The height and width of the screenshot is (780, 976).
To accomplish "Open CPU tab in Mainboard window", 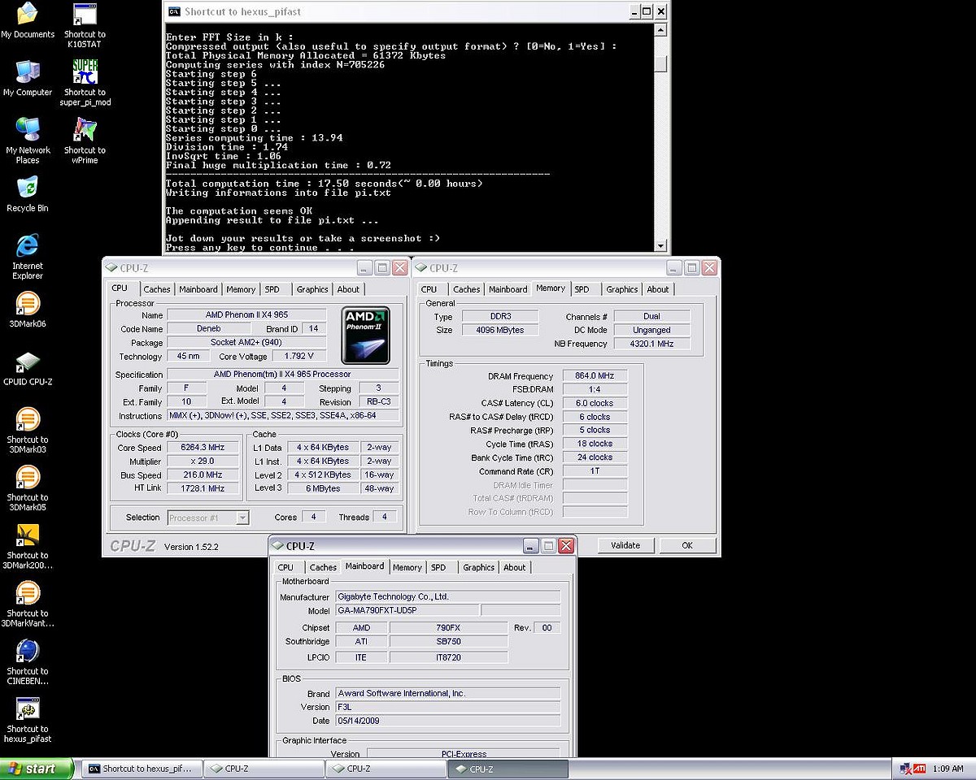I will [x=285, y=567].
